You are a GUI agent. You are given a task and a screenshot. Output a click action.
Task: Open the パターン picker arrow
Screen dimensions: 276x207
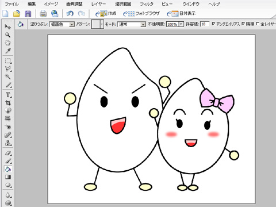102,24
